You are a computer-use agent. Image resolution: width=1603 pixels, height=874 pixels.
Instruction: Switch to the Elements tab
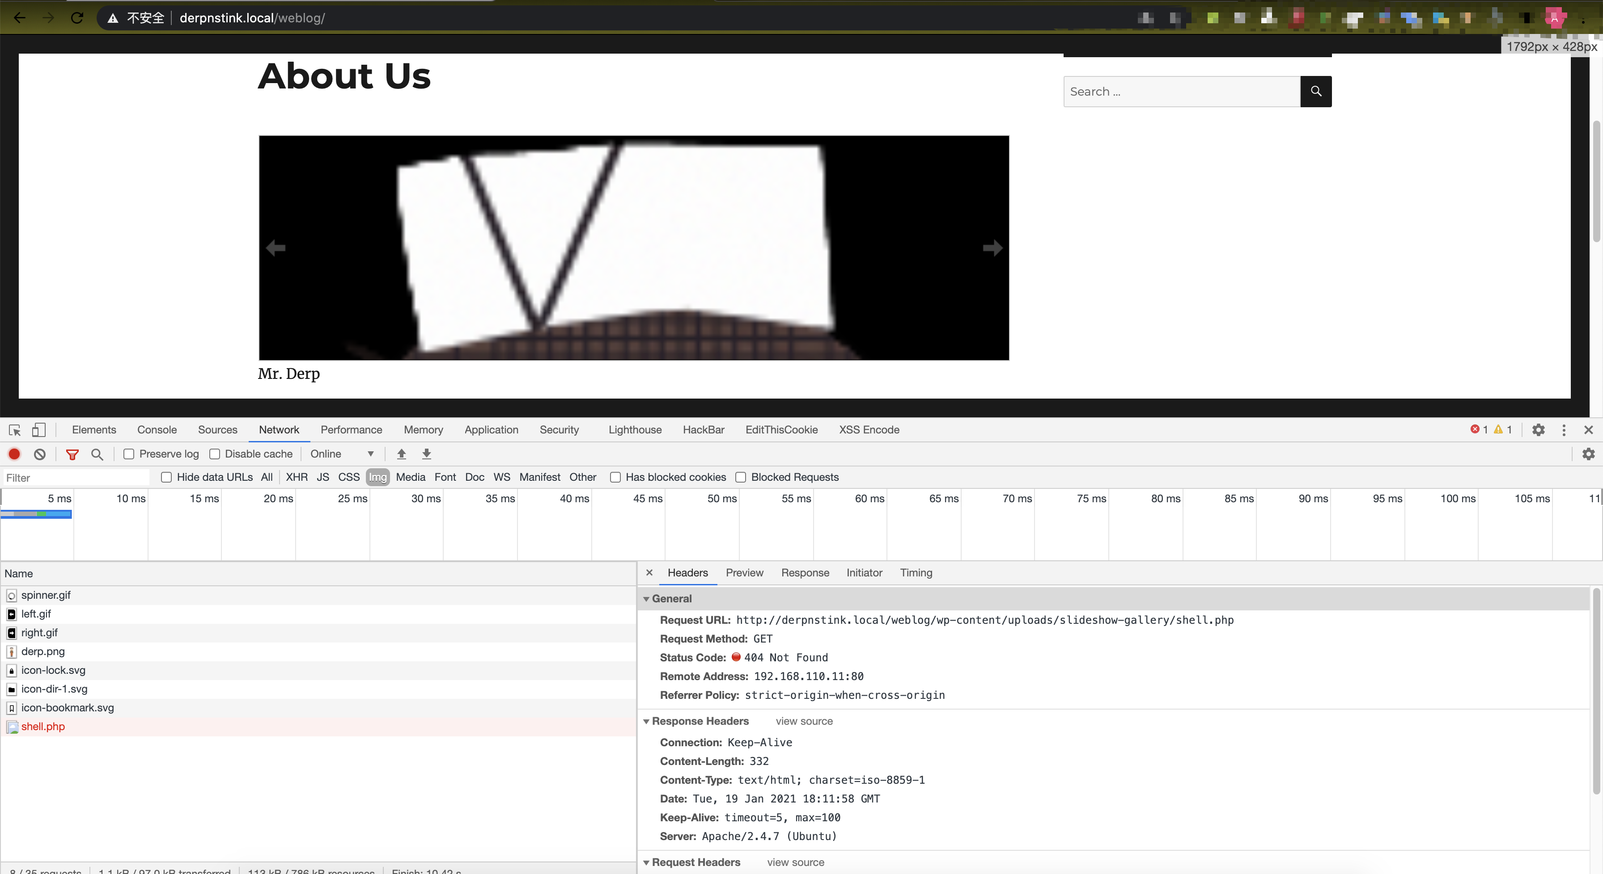pos(94,429)
